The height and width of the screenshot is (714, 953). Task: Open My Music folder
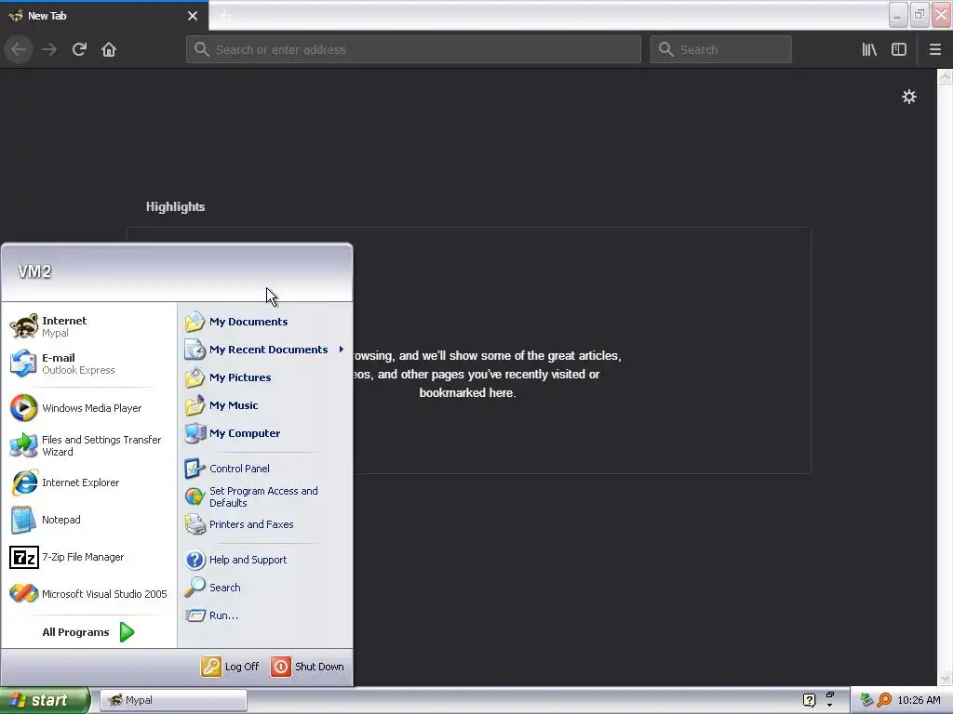265,405
